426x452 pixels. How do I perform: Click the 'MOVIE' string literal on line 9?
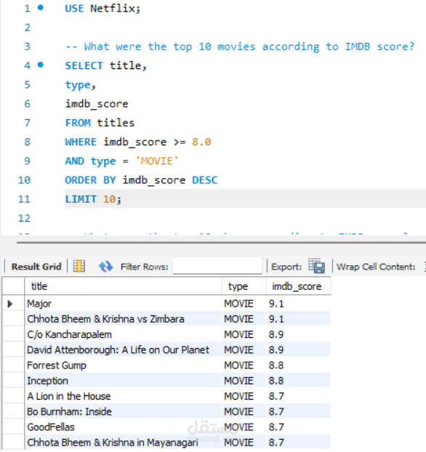pyautogui.click(x=157, y=161)
